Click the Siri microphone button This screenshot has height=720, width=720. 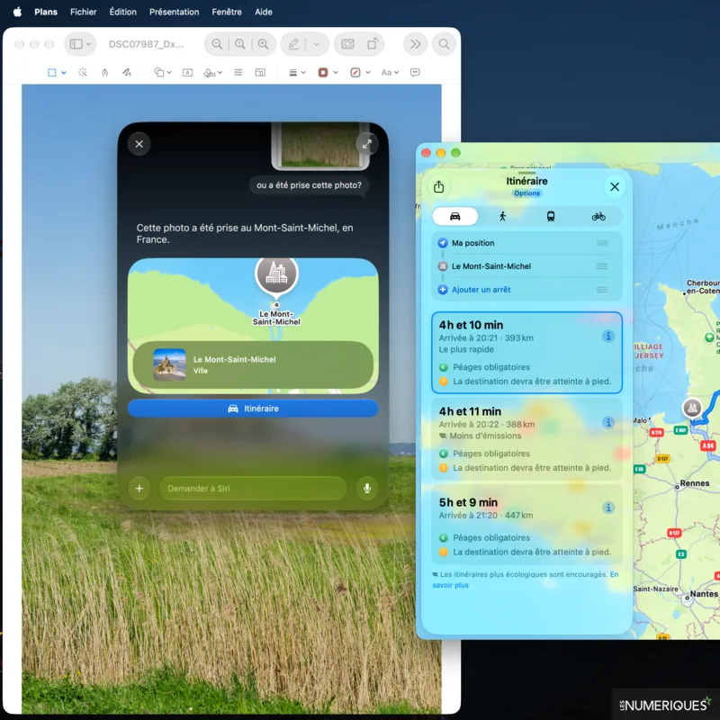pyautogui.click(x=367, y=488)
